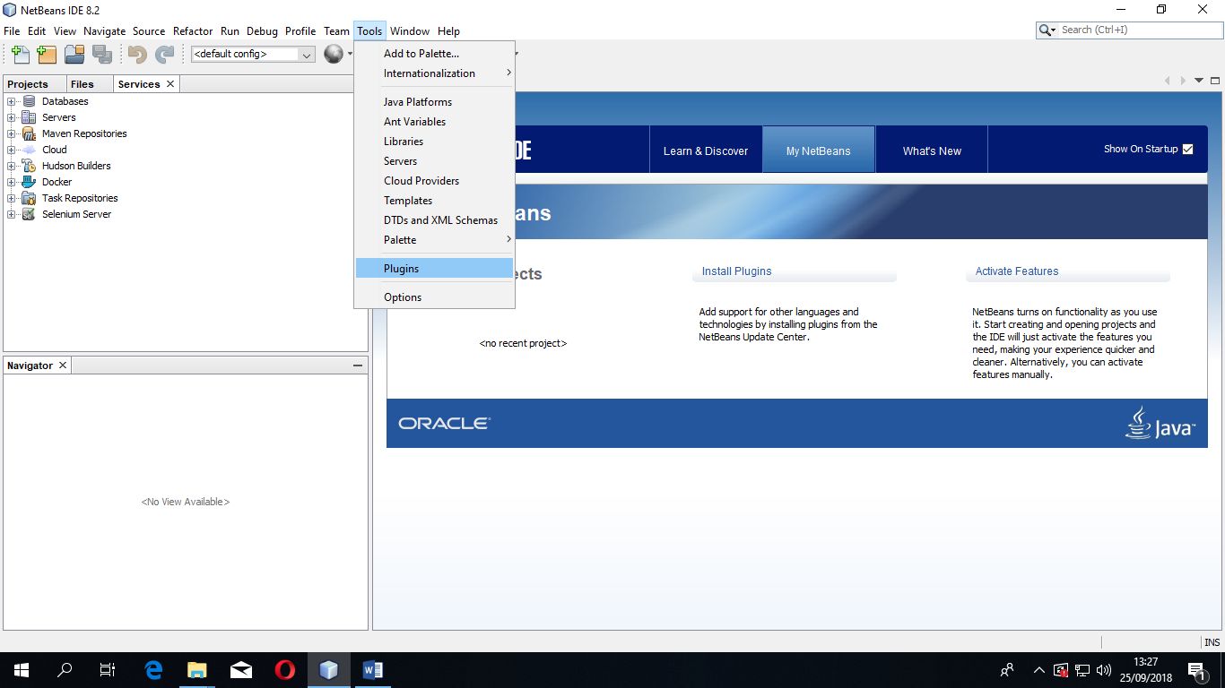Close the Services tab with its X

170,83
